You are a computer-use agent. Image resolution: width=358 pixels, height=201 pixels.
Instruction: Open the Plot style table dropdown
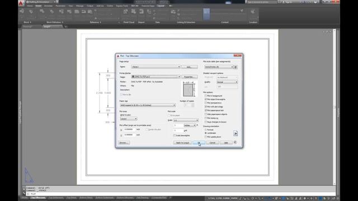[x=219, y=67]
